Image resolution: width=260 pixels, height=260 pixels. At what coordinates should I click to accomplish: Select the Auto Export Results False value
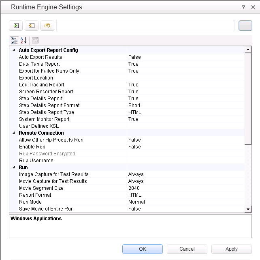134,57
